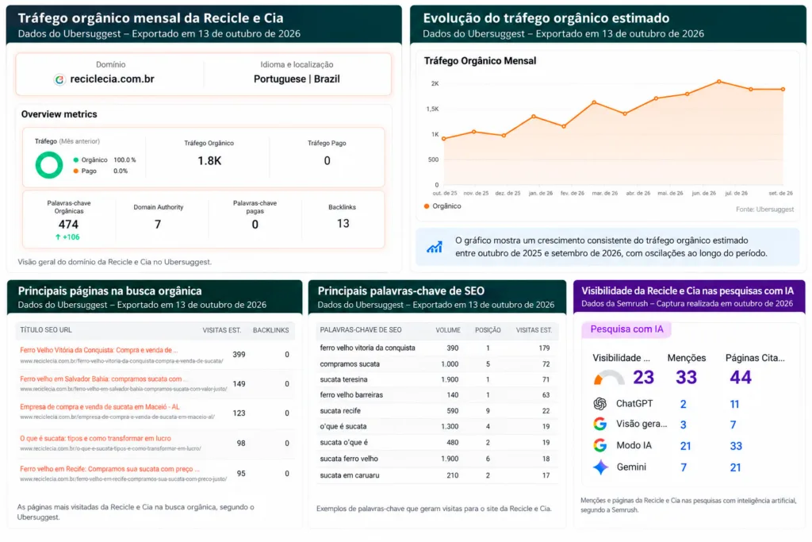Click the sucata recife keyword row
812x542 pixels.
coord(435,411)
